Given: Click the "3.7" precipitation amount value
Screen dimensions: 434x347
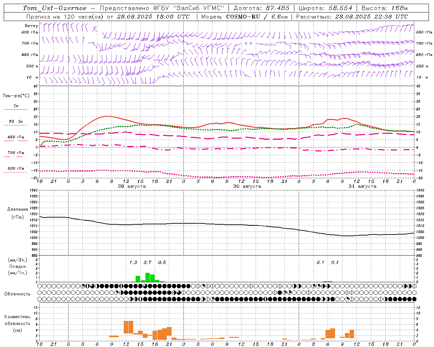Looking at the screenshot, I should tap(147, 262).
